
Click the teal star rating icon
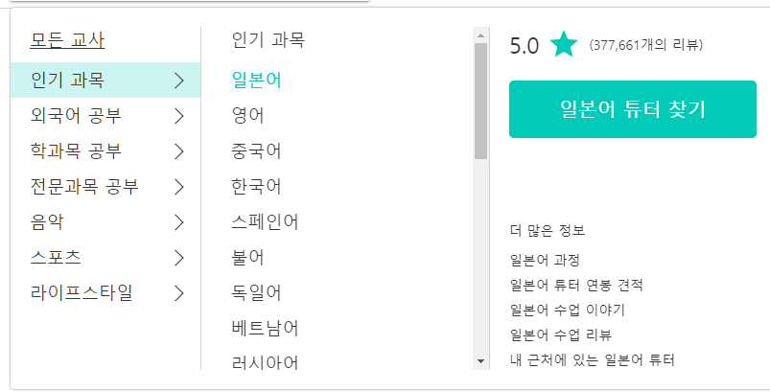[x=564, y=45]
